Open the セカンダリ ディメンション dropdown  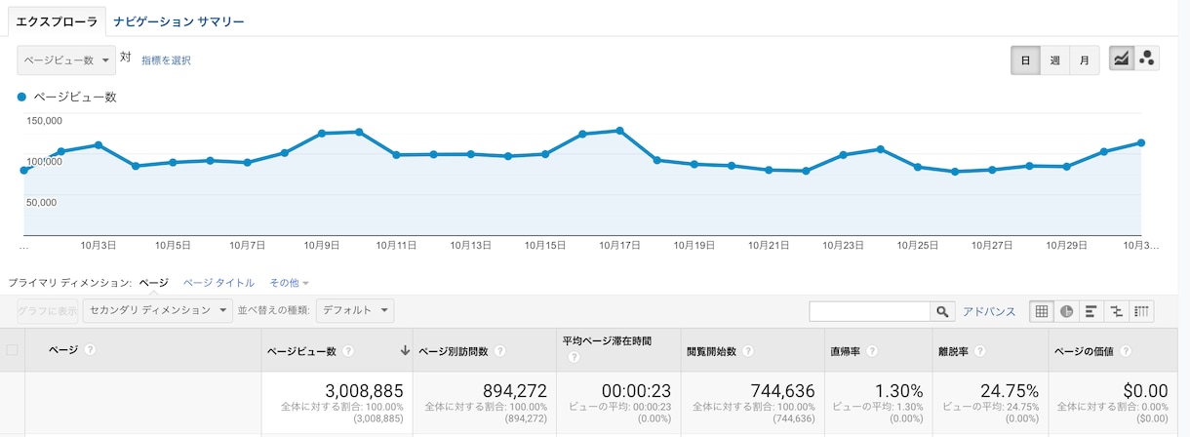click(x=158, y=311)
